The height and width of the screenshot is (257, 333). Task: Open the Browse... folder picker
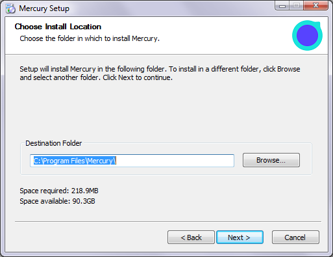coord(271,160)
